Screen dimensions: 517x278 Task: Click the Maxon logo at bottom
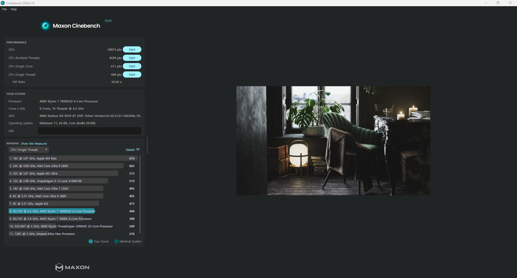(x=72, y=267)
